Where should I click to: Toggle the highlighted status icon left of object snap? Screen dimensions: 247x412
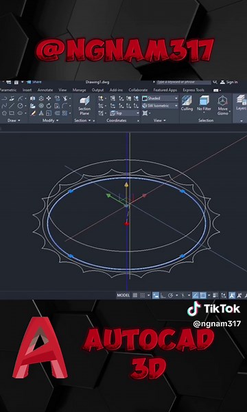point(196,295)
